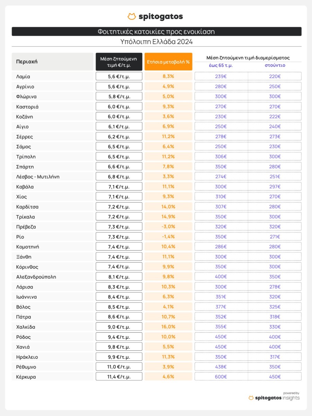Click the orange cat icon in the top logo
The image size is (312, 416).
coord(132,16)
